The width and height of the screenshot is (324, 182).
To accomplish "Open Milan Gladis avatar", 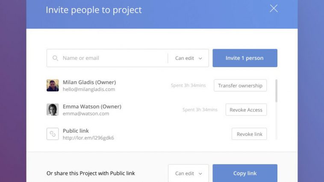I will click(x=53, y=85).
